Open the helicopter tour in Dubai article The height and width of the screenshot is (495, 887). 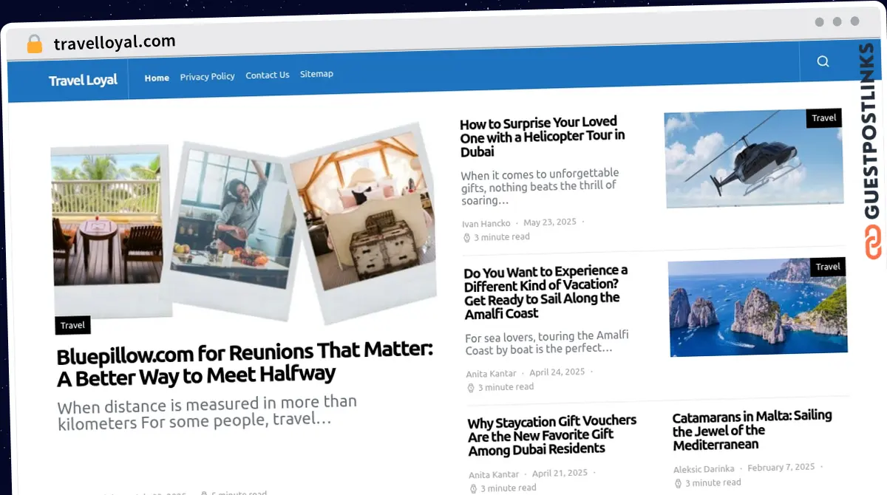tap(542, 137)
